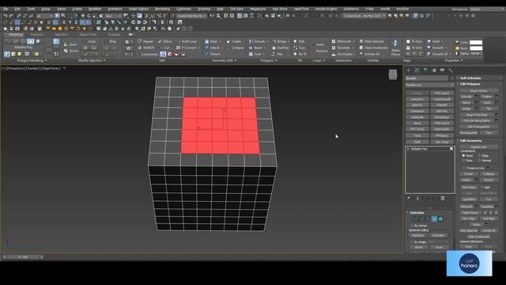
Task: Click the object name input field
Action: [427, 78]
